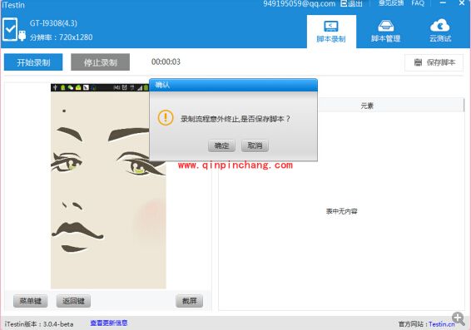Viewport: 471px width, 330px height.
Task: Click the 停止录制 button
Action: click(x=101, y=62)
